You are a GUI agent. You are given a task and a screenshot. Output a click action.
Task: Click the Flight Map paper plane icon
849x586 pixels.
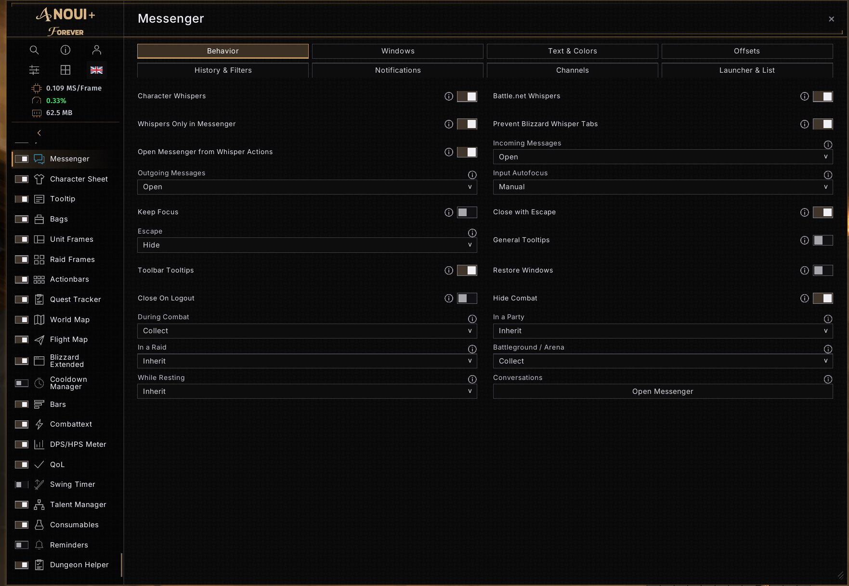(x=39, y=340)
